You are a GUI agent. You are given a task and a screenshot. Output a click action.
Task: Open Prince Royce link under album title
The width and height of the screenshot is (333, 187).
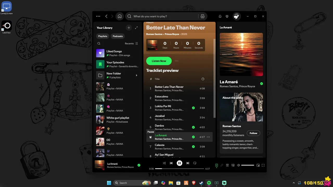[172, 34]
